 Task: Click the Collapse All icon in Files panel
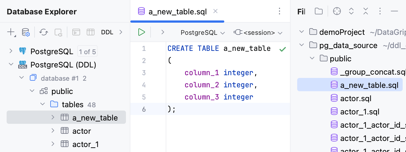pos(366,11)
